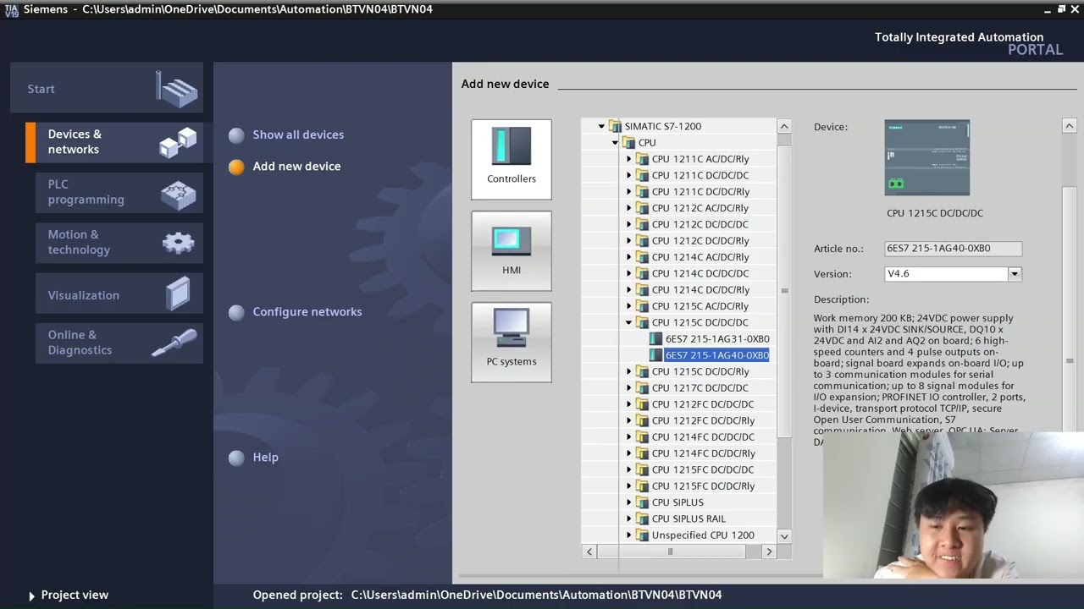Select the HMI device category
Image resolution: width=1084 pixels, height=609 pixels.
512,250
